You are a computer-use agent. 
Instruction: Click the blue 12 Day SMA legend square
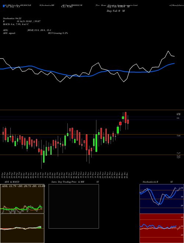coord(4,6)
